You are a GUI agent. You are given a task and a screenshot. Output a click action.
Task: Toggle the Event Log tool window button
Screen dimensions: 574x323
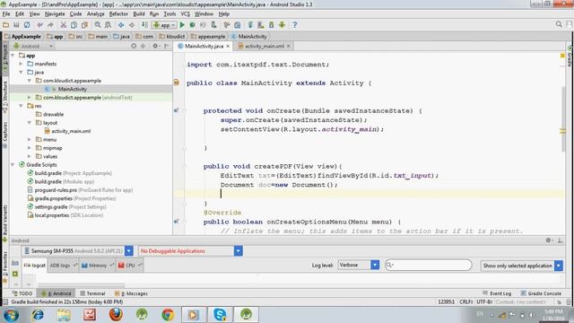coord(497,293)
